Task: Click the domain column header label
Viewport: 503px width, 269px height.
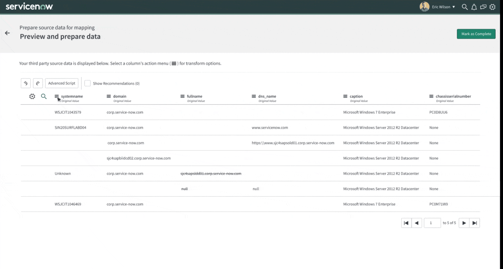Action: pyautogui.click(x=119, y=96)
